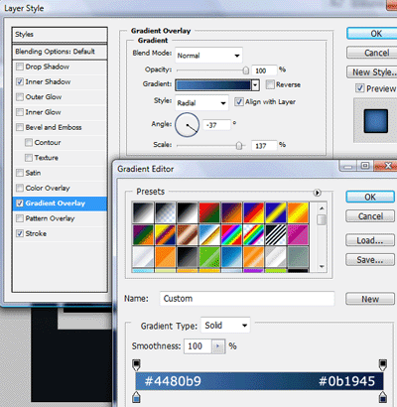This screenshot has height=407, width=397.
Task: Click the Save... button
Action: (370, 260)
